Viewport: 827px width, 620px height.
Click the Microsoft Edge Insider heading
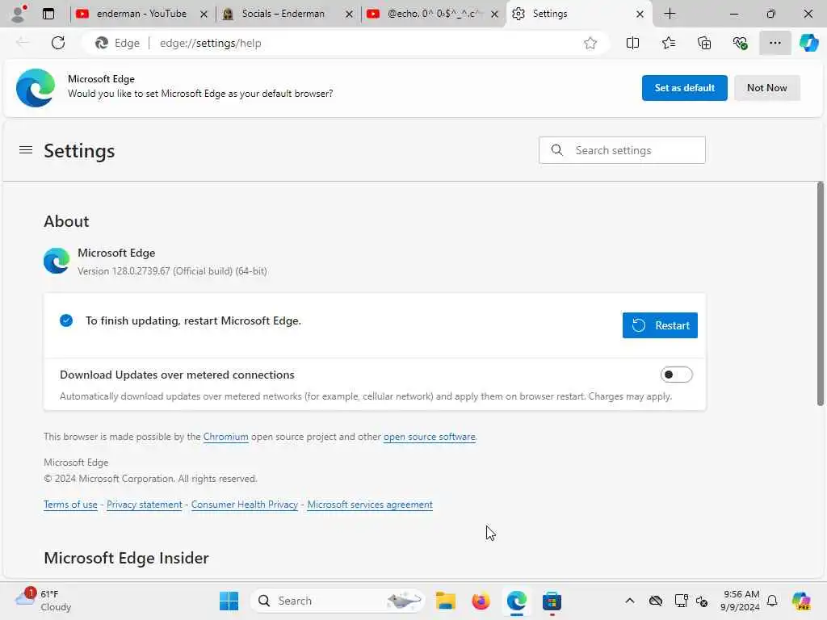[x=126, y=558]
